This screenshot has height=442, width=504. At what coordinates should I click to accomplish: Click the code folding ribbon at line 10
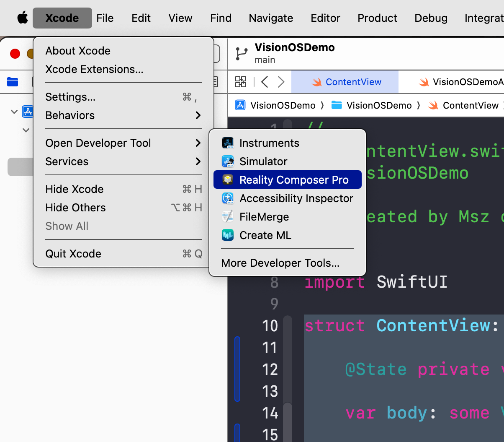point(288,326)
